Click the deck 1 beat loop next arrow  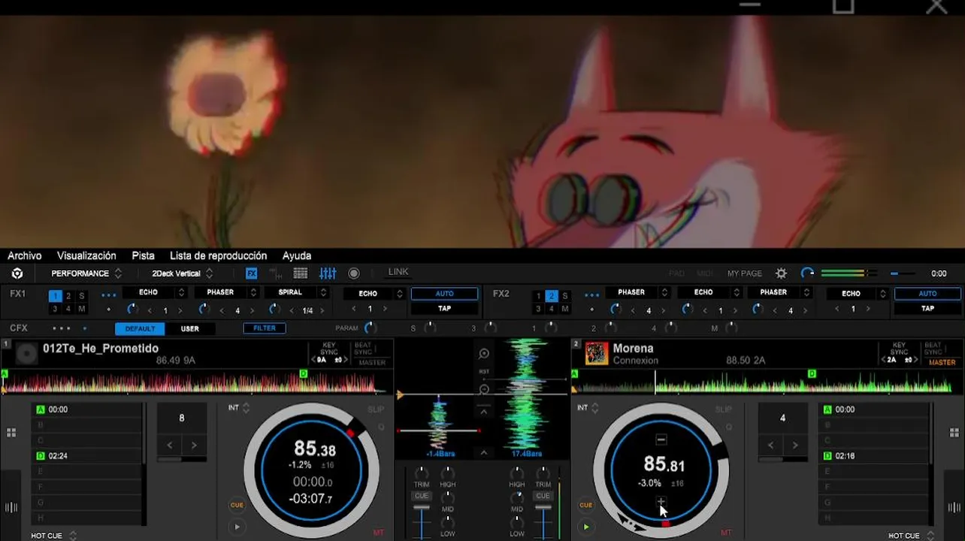pos(194,446)
